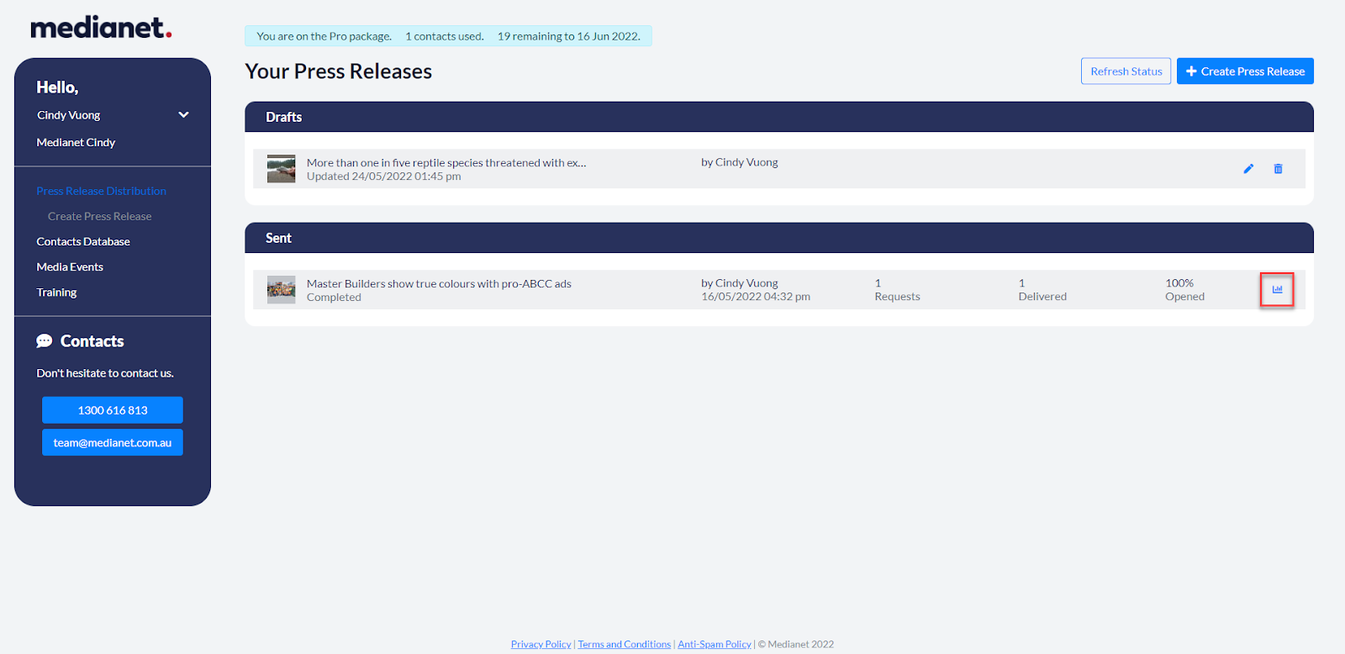Open 'Master Builders show true colours' release
The width and height of the screenshot is (1345, 654).
click(x=439, y=284)
